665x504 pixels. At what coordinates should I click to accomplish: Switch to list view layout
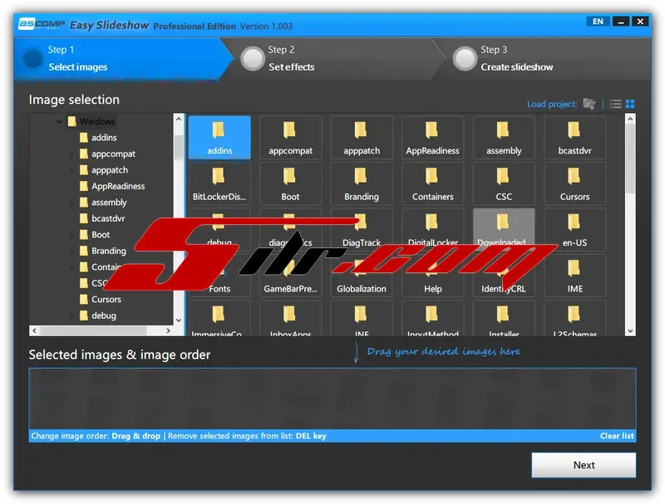point(615,104)
